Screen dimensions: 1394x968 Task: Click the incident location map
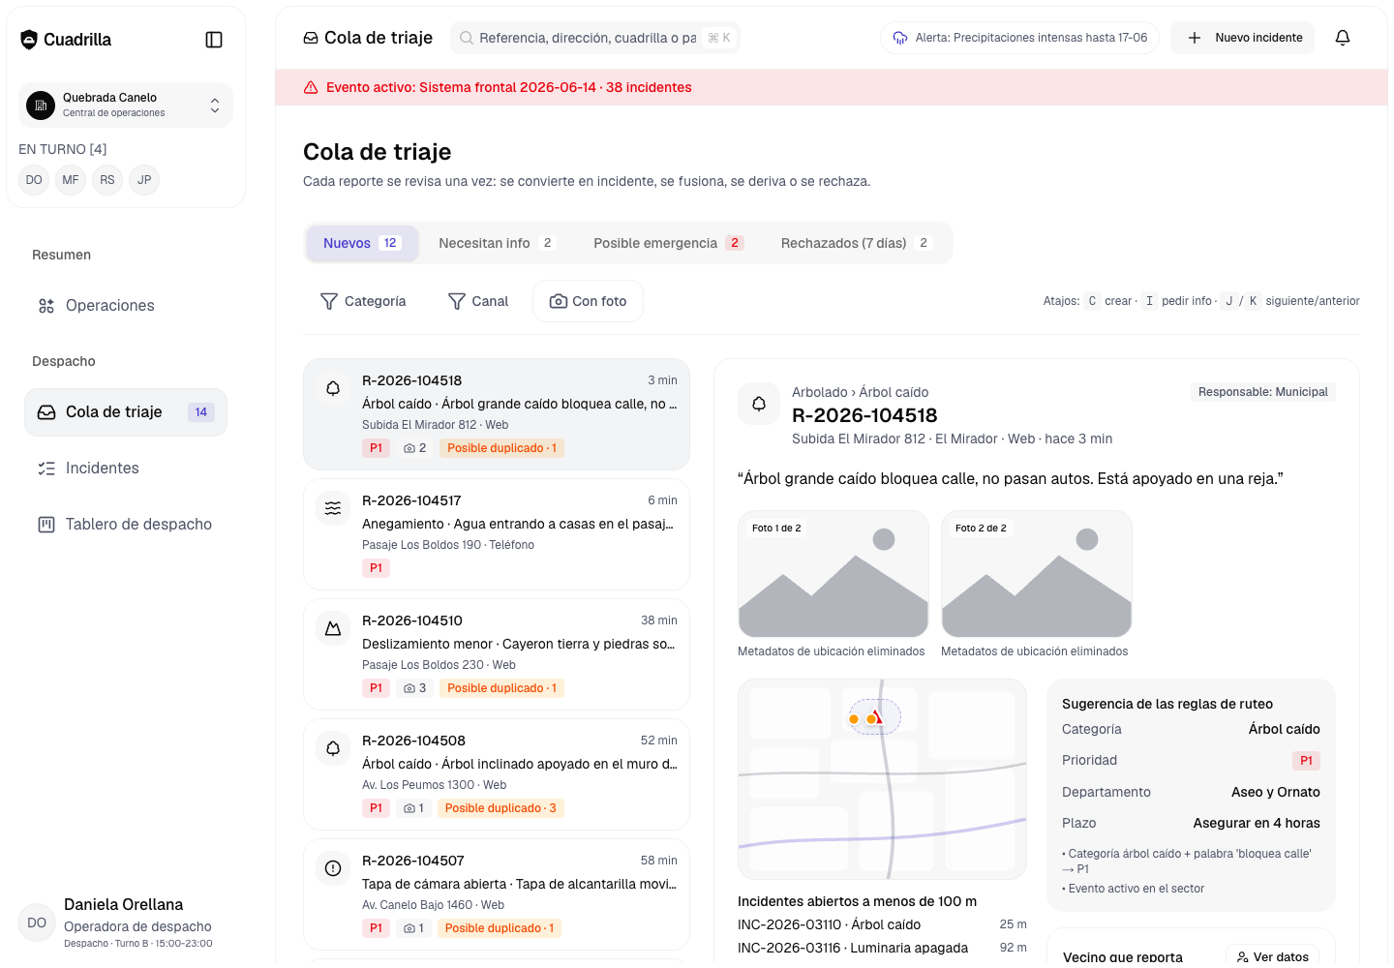point(882,779)
